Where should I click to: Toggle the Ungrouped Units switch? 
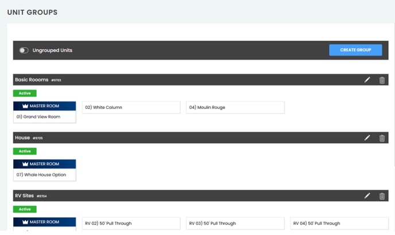(24, 50)
